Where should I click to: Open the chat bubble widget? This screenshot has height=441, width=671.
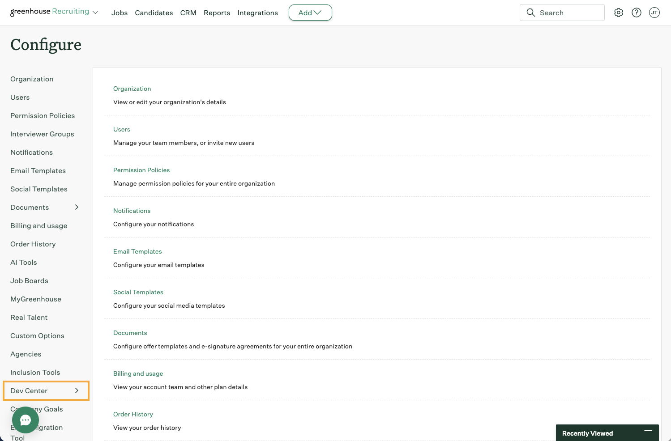(x=26, y=420)
